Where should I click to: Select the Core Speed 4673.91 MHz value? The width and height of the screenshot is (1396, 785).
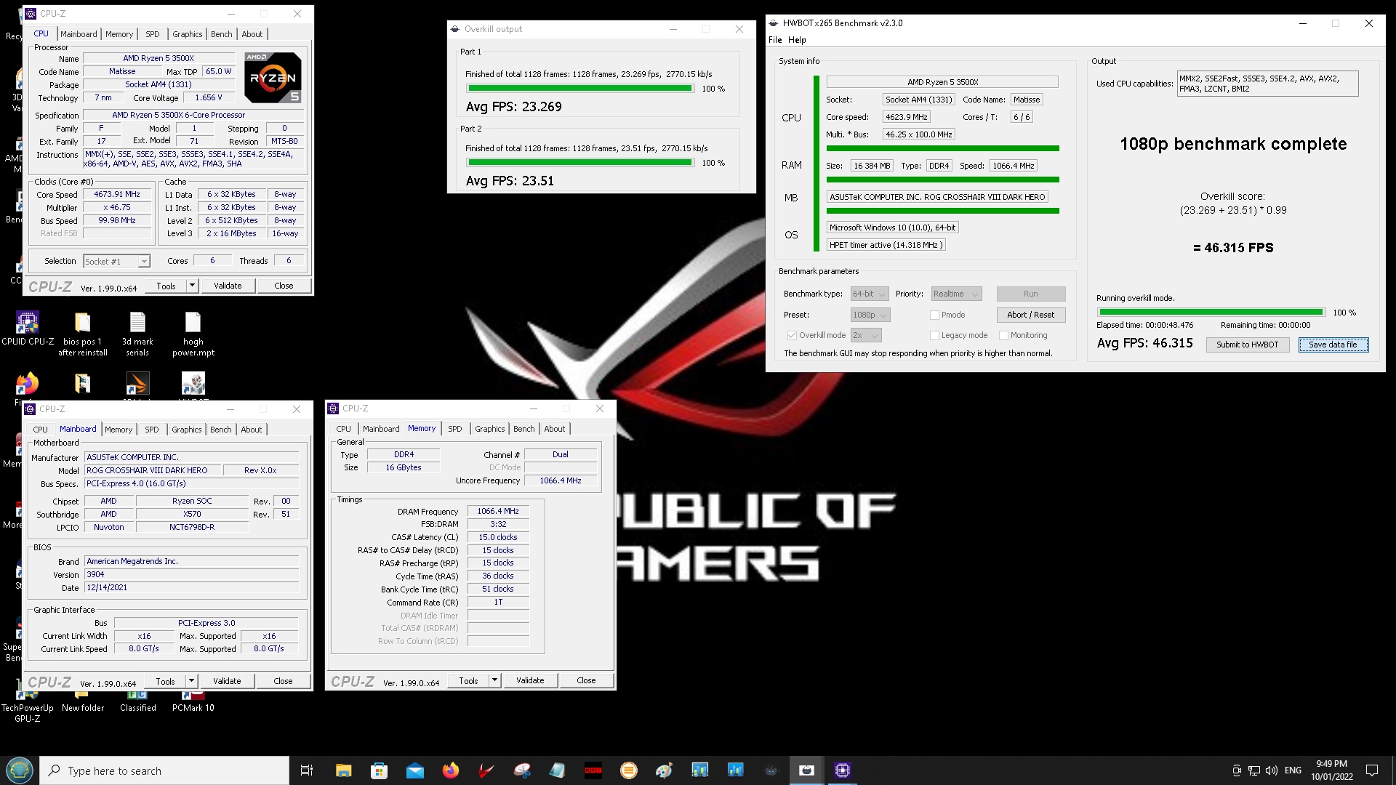click(117, 195)
